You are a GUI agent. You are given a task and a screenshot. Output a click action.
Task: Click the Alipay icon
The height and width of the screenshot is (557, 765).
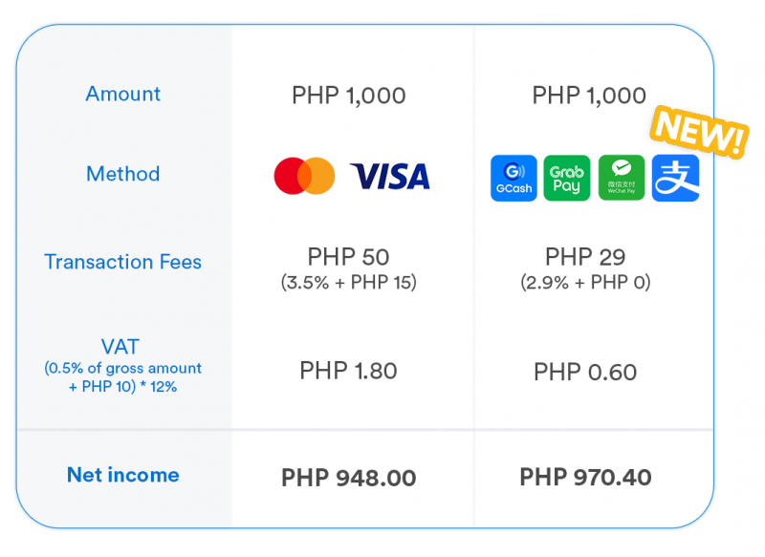pyautogui.click(x=676, y=178)
